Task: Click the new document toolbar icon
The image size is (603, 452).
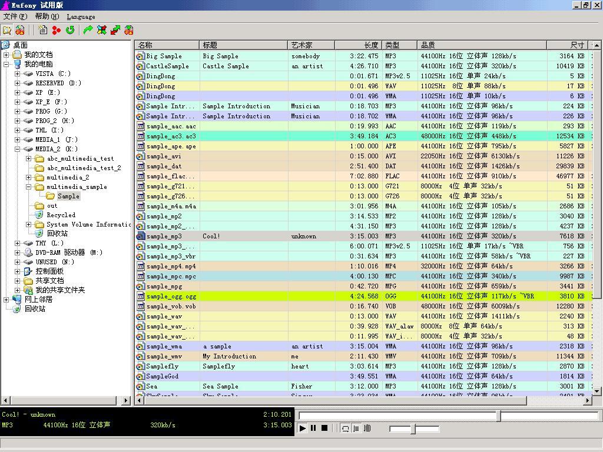Action: [x=42, y=30]
